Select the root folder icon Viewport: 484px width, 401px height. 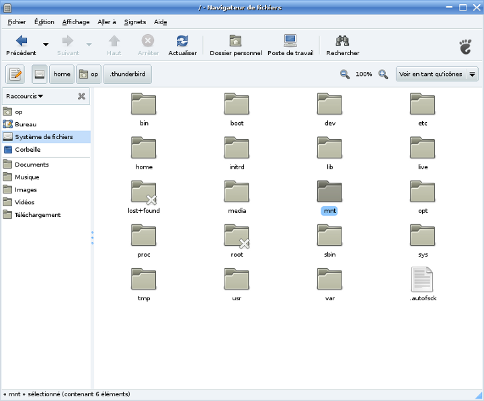click(237, 235)
